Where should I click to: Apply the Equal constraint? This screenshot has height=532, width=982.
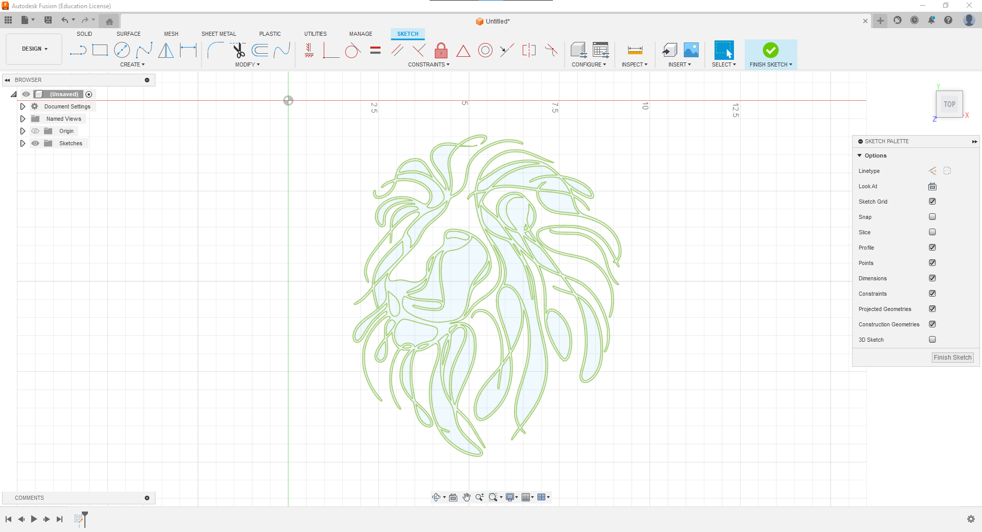(x=375, y=50)
